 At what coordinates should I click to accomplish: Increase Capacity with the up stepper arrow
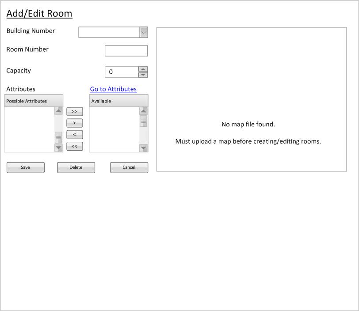pos(143,69)
